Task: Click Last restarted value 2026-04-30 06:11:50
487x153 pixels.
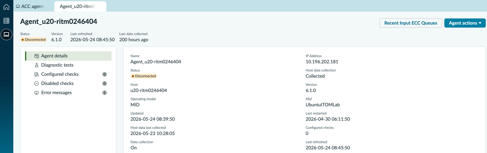Action: tap(328, 119)
